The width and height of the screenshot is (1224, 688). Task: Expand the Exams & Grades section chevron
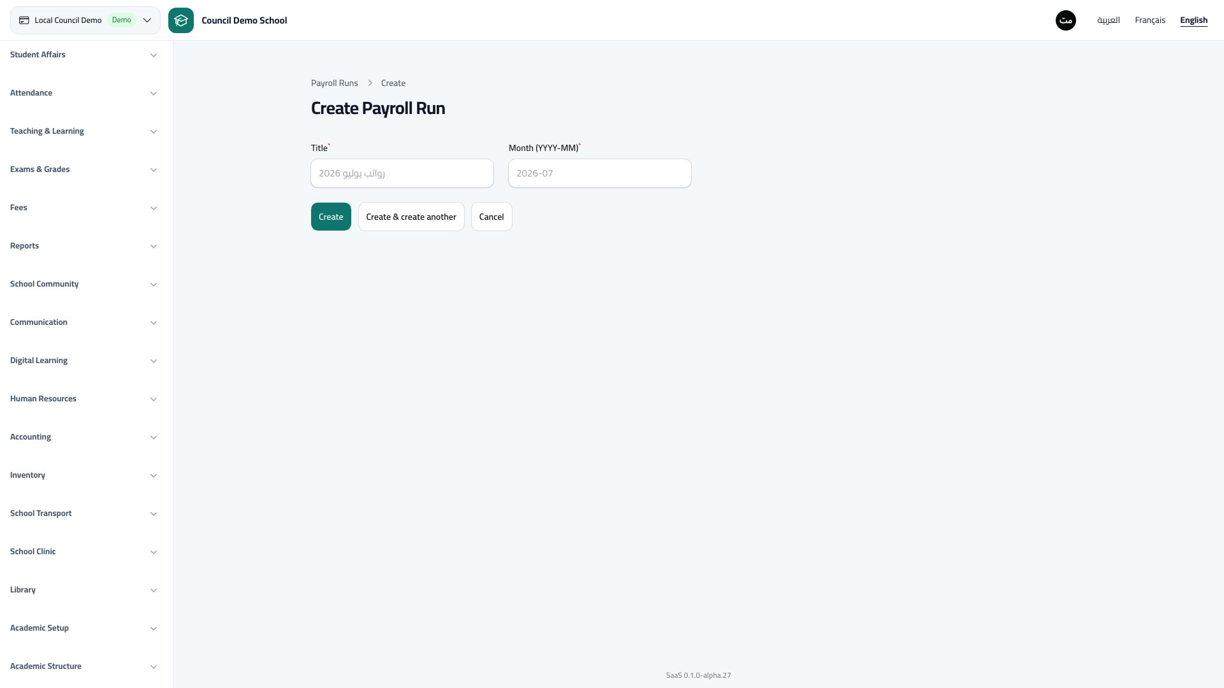pos(154,170)
